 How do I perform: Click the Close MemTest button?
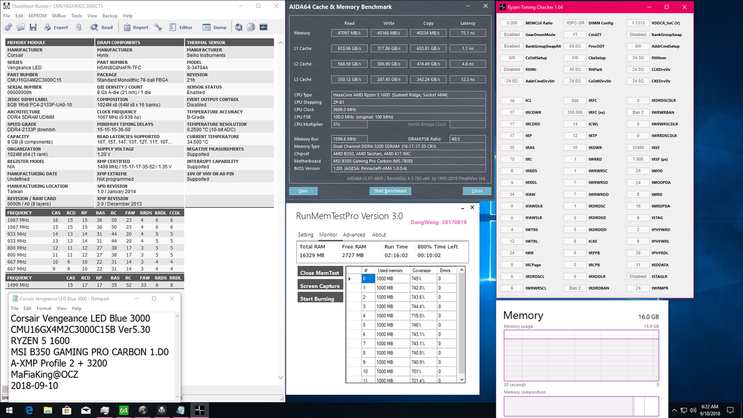pos(320,272)
